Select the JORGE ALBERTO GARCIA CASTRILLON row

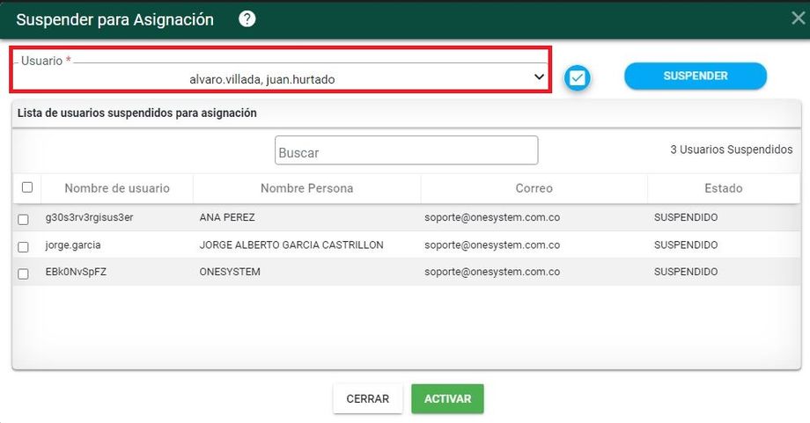(291, 245)
